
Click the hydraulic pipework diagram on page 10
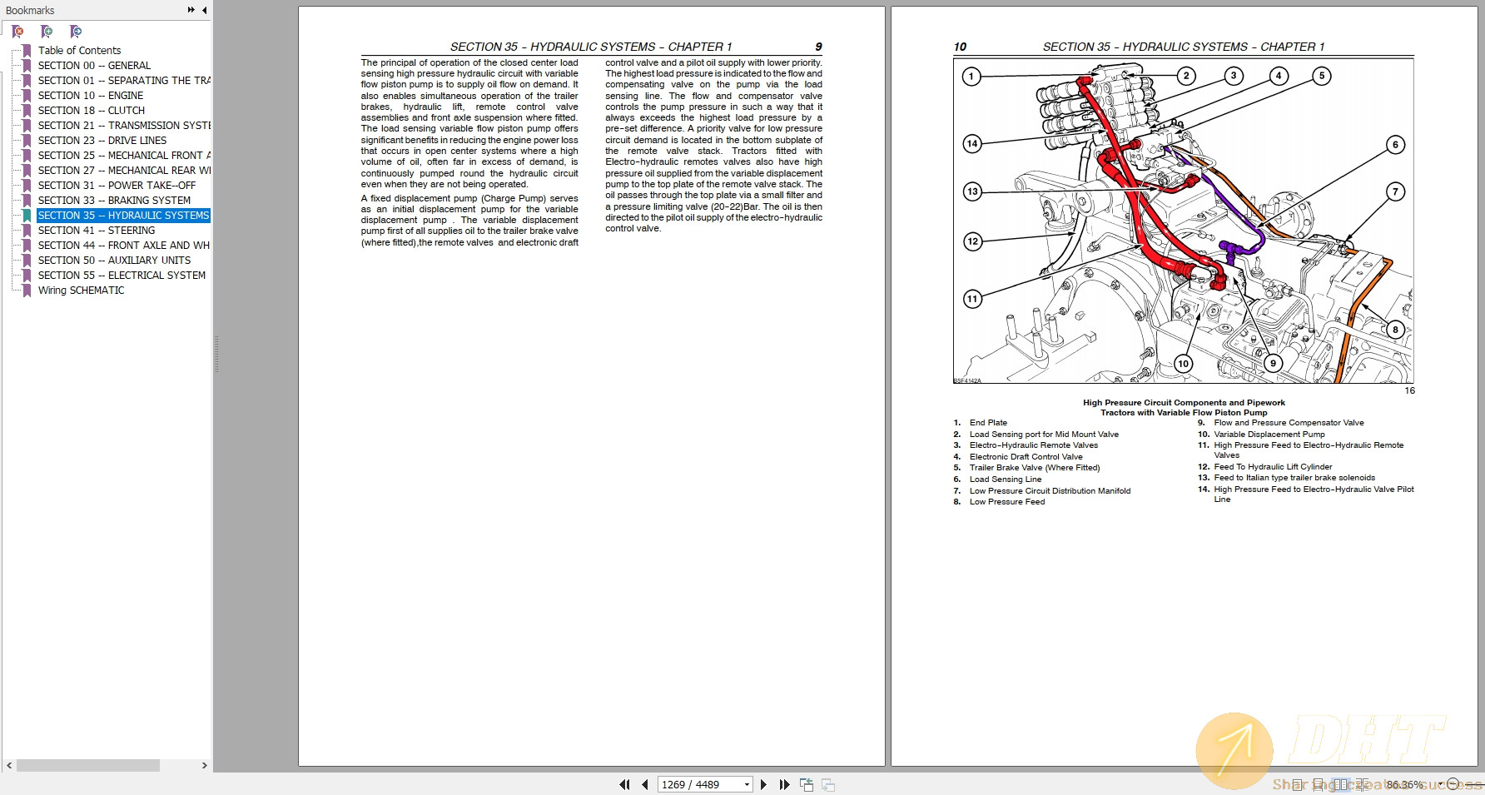coord(1183,221)
